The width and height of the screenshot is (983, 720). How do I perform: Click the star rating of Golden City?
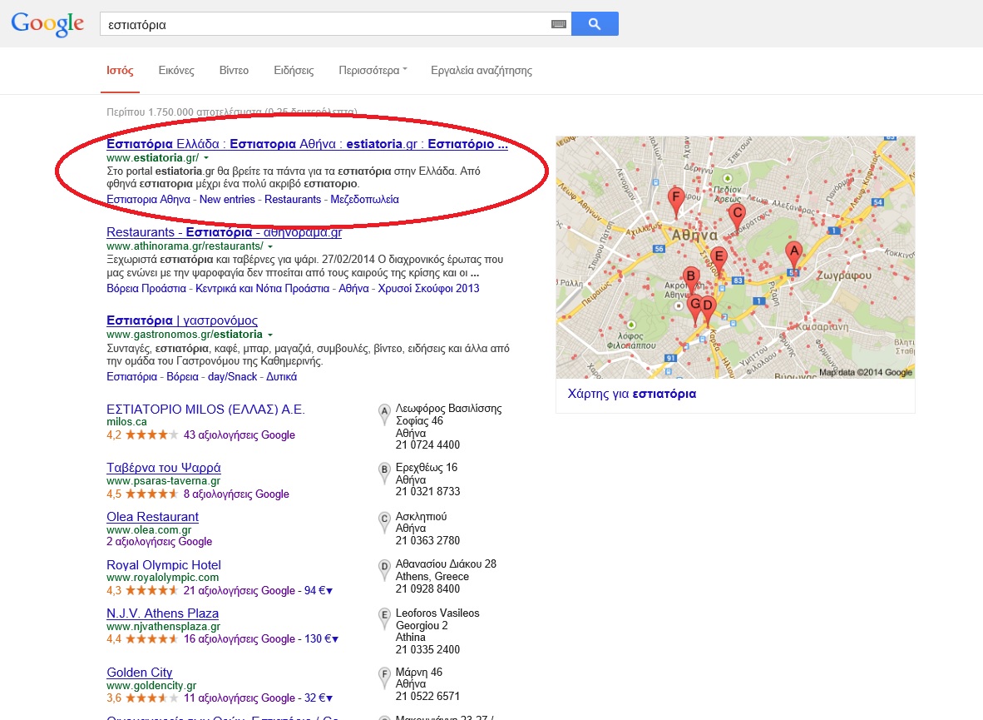tap(151, 698)
